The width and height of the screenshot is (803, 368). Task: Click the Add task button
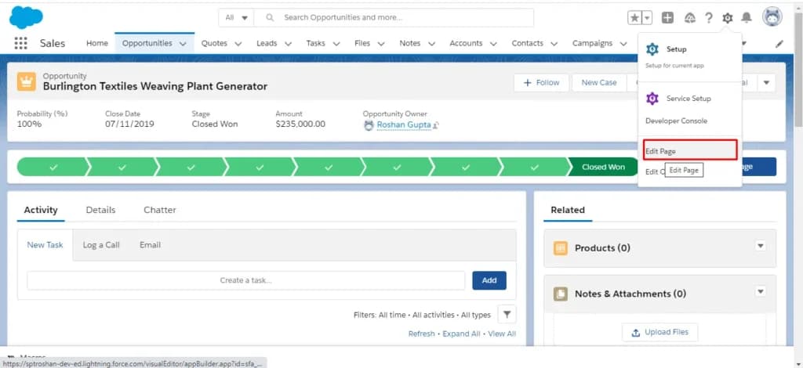click(489, 280)
